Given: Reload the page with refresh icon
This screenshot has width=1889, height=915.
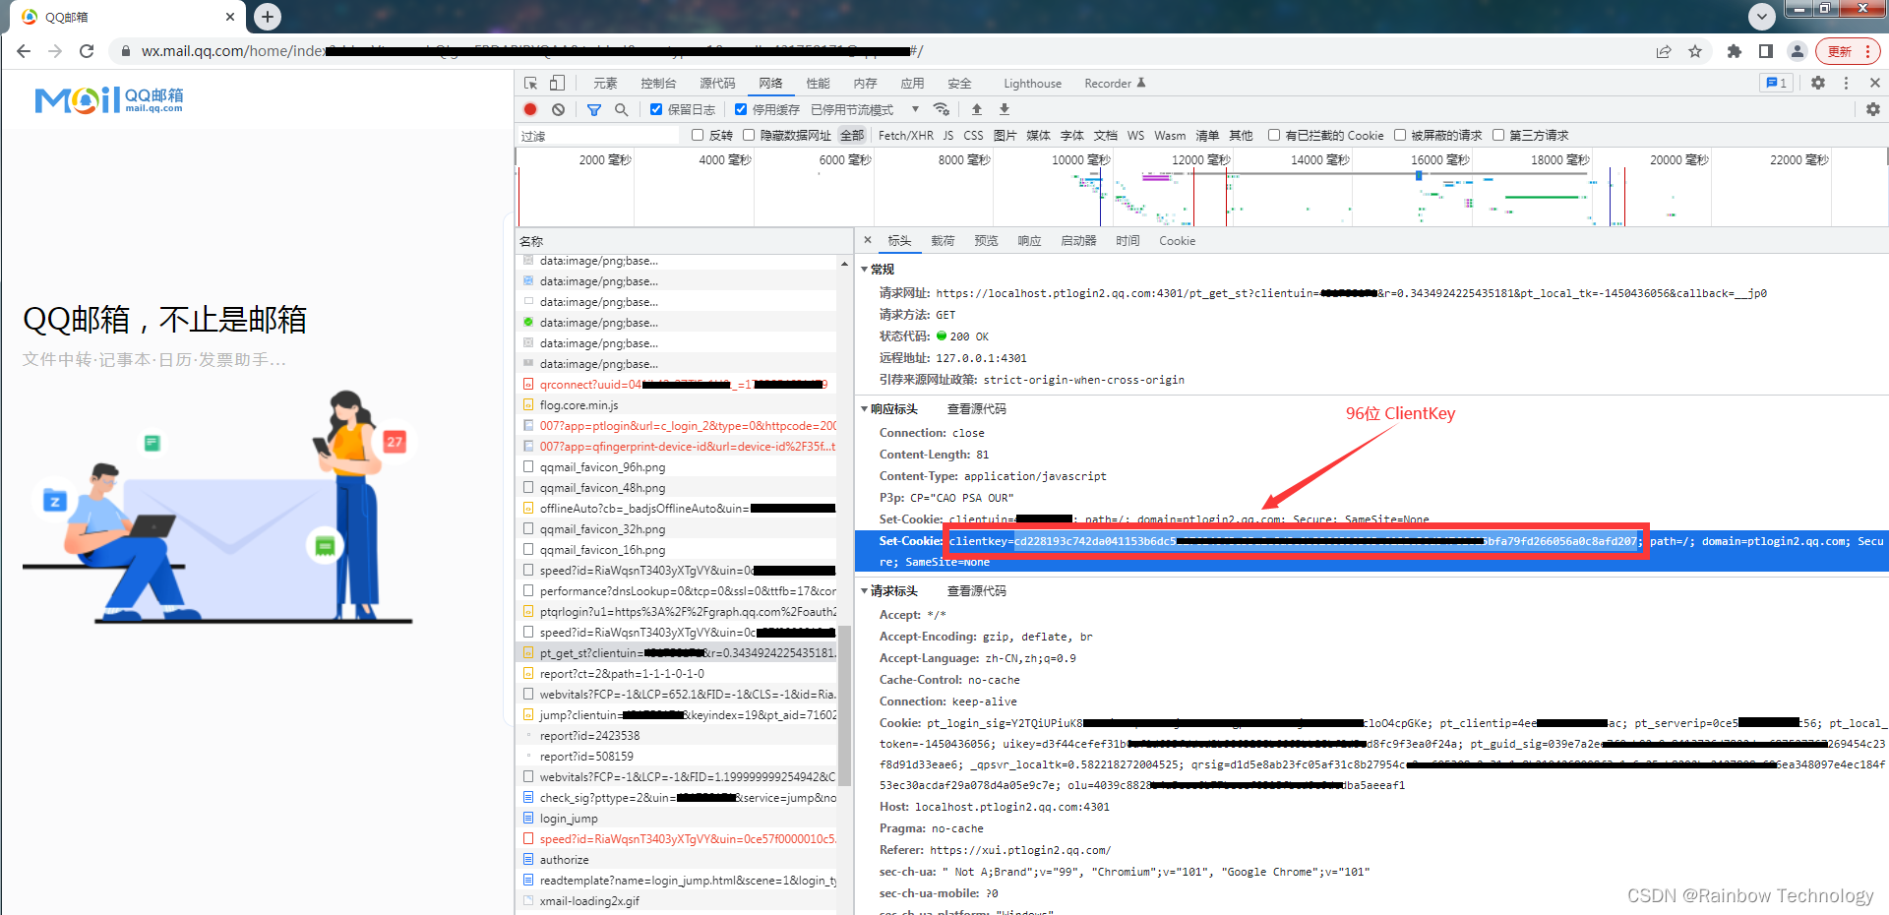Looking at the screenshot, I should click(87, 51).
